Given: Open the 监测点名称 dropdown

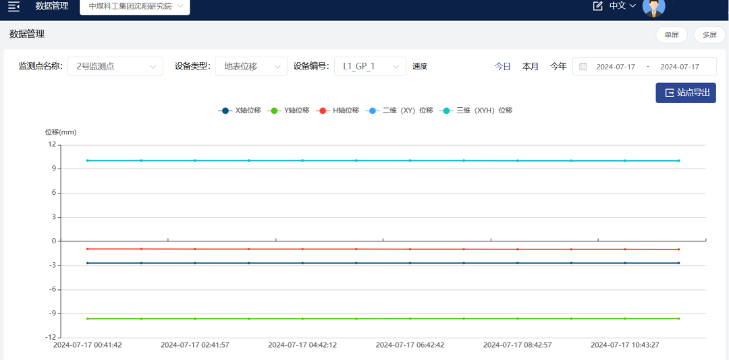Looking at the screenshot, I should click(x=115, y=66).
